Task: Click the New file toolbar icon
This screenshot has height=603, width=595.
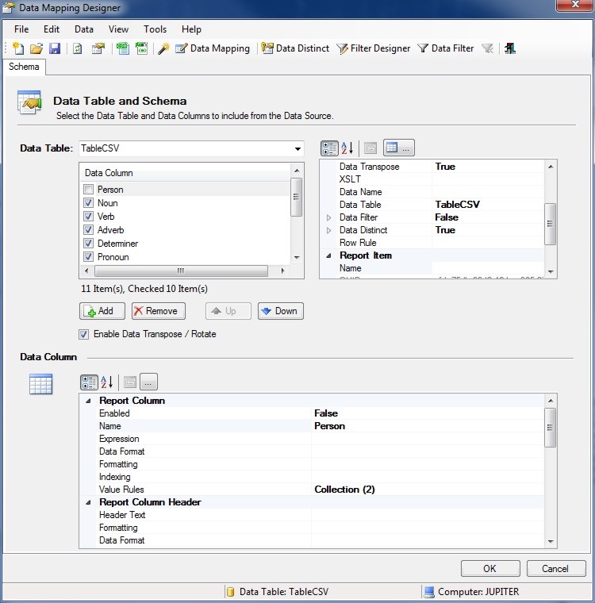Action: pos(18,48)
